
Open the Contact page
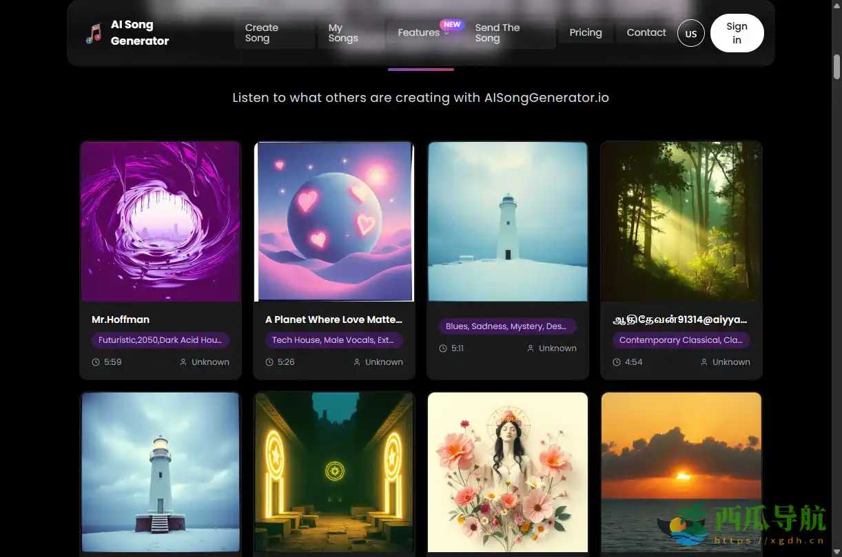[646, 32]
